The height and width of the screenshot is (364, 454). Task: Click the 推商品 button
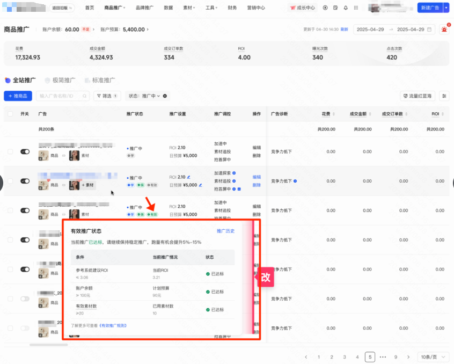tap(18, 96)
